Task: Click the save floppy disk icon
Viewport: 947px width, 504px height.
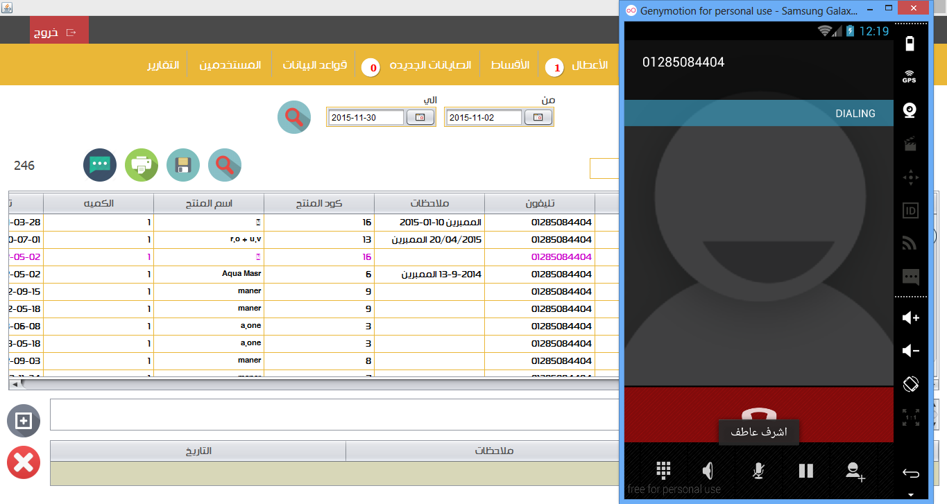Action: tap(183, 165)
